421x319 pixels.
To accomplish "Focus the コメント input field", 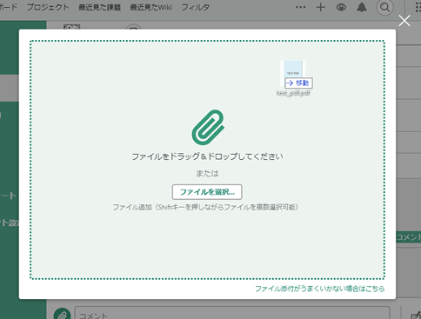I will [232, 314].
